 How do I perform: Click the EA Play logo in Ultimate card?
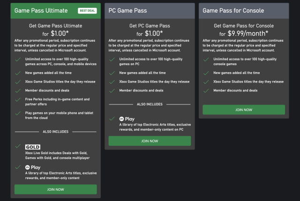(33, 167)
